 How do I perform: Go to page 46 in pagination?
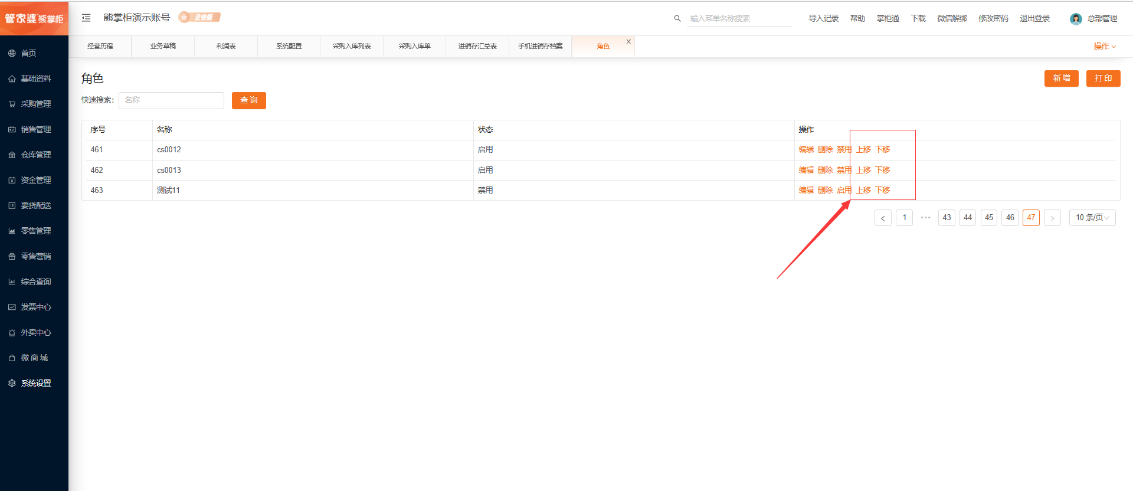[x=1010, y=218]
